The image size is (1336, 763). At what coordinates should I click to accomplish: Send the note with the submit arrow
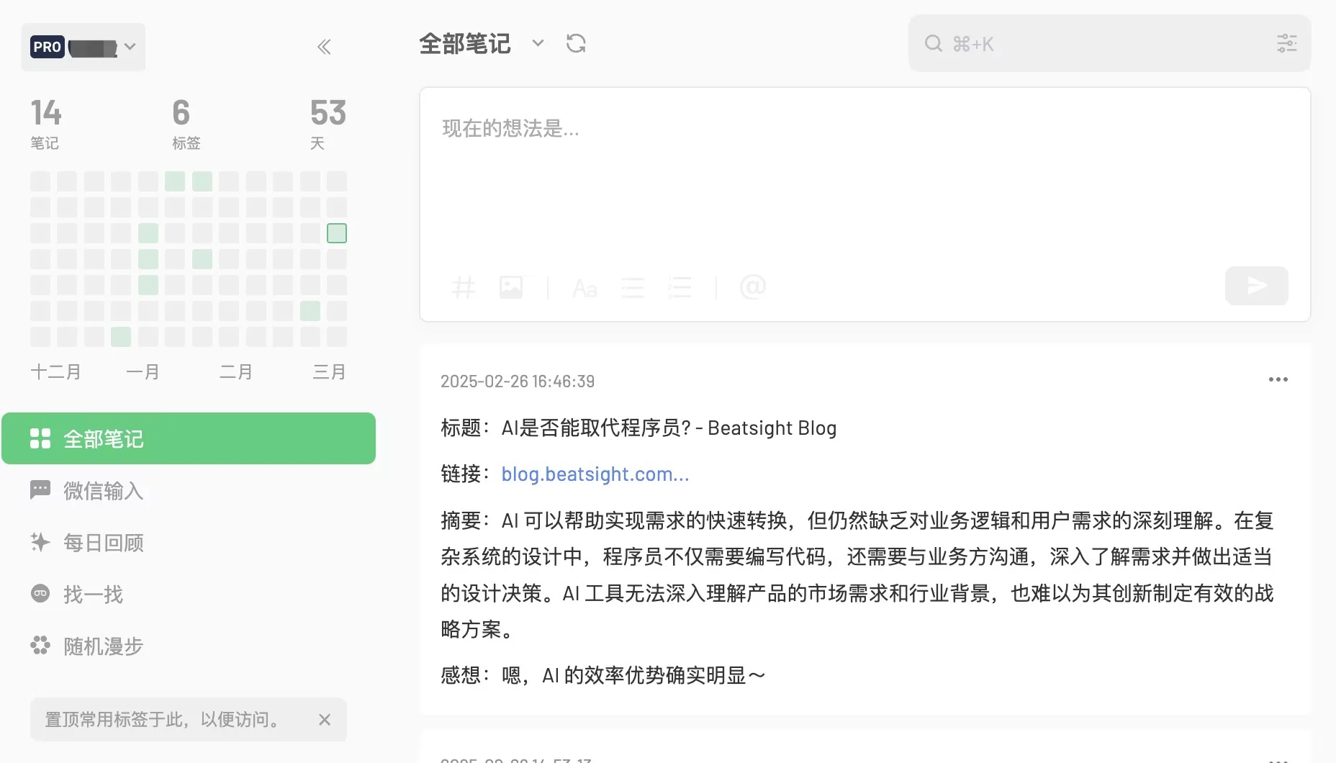pos(1255,286)
